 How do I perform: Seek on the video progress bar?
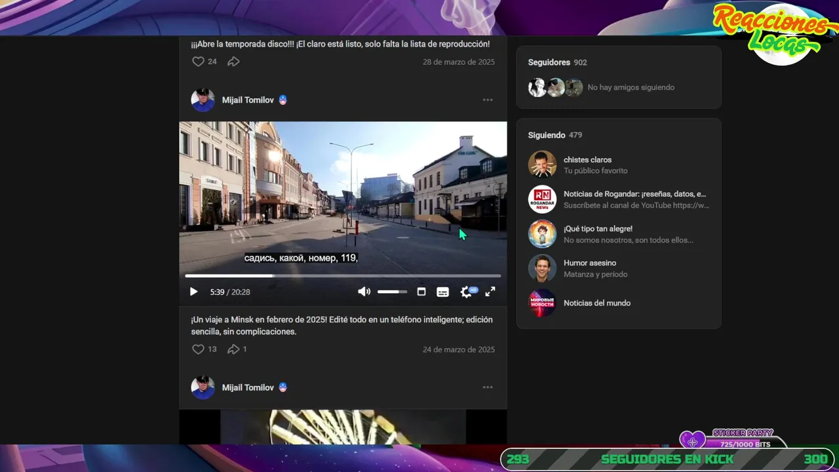(x=343, y=276)
